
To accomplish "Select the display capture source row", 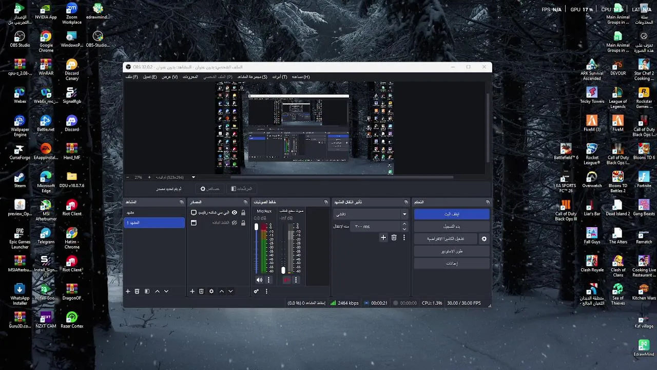I will 218,212.
